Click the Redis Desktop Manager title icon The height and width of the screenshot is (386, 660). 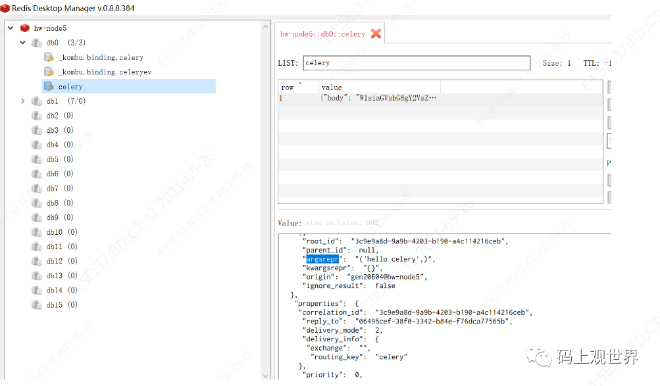5,8
